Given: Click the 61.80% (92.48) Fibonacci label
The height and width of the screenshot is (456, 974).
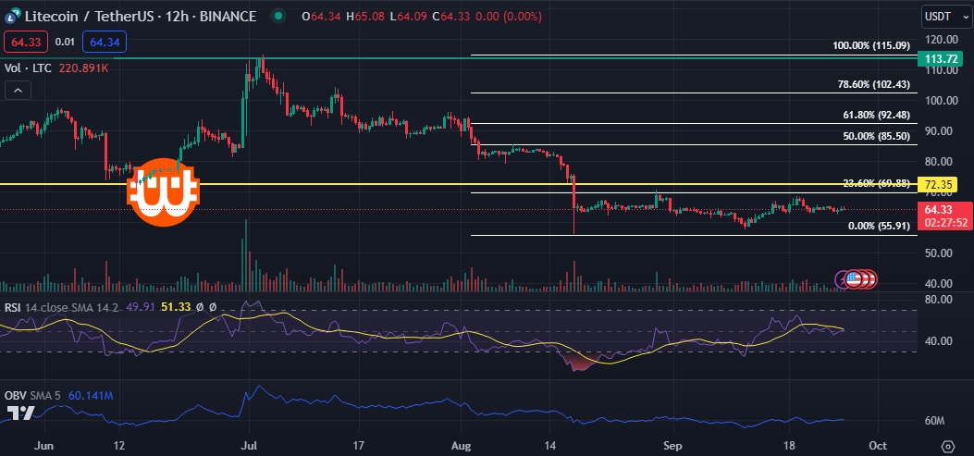Looking at the screenshot, I should pyautogui.click(x=877, y=115).
